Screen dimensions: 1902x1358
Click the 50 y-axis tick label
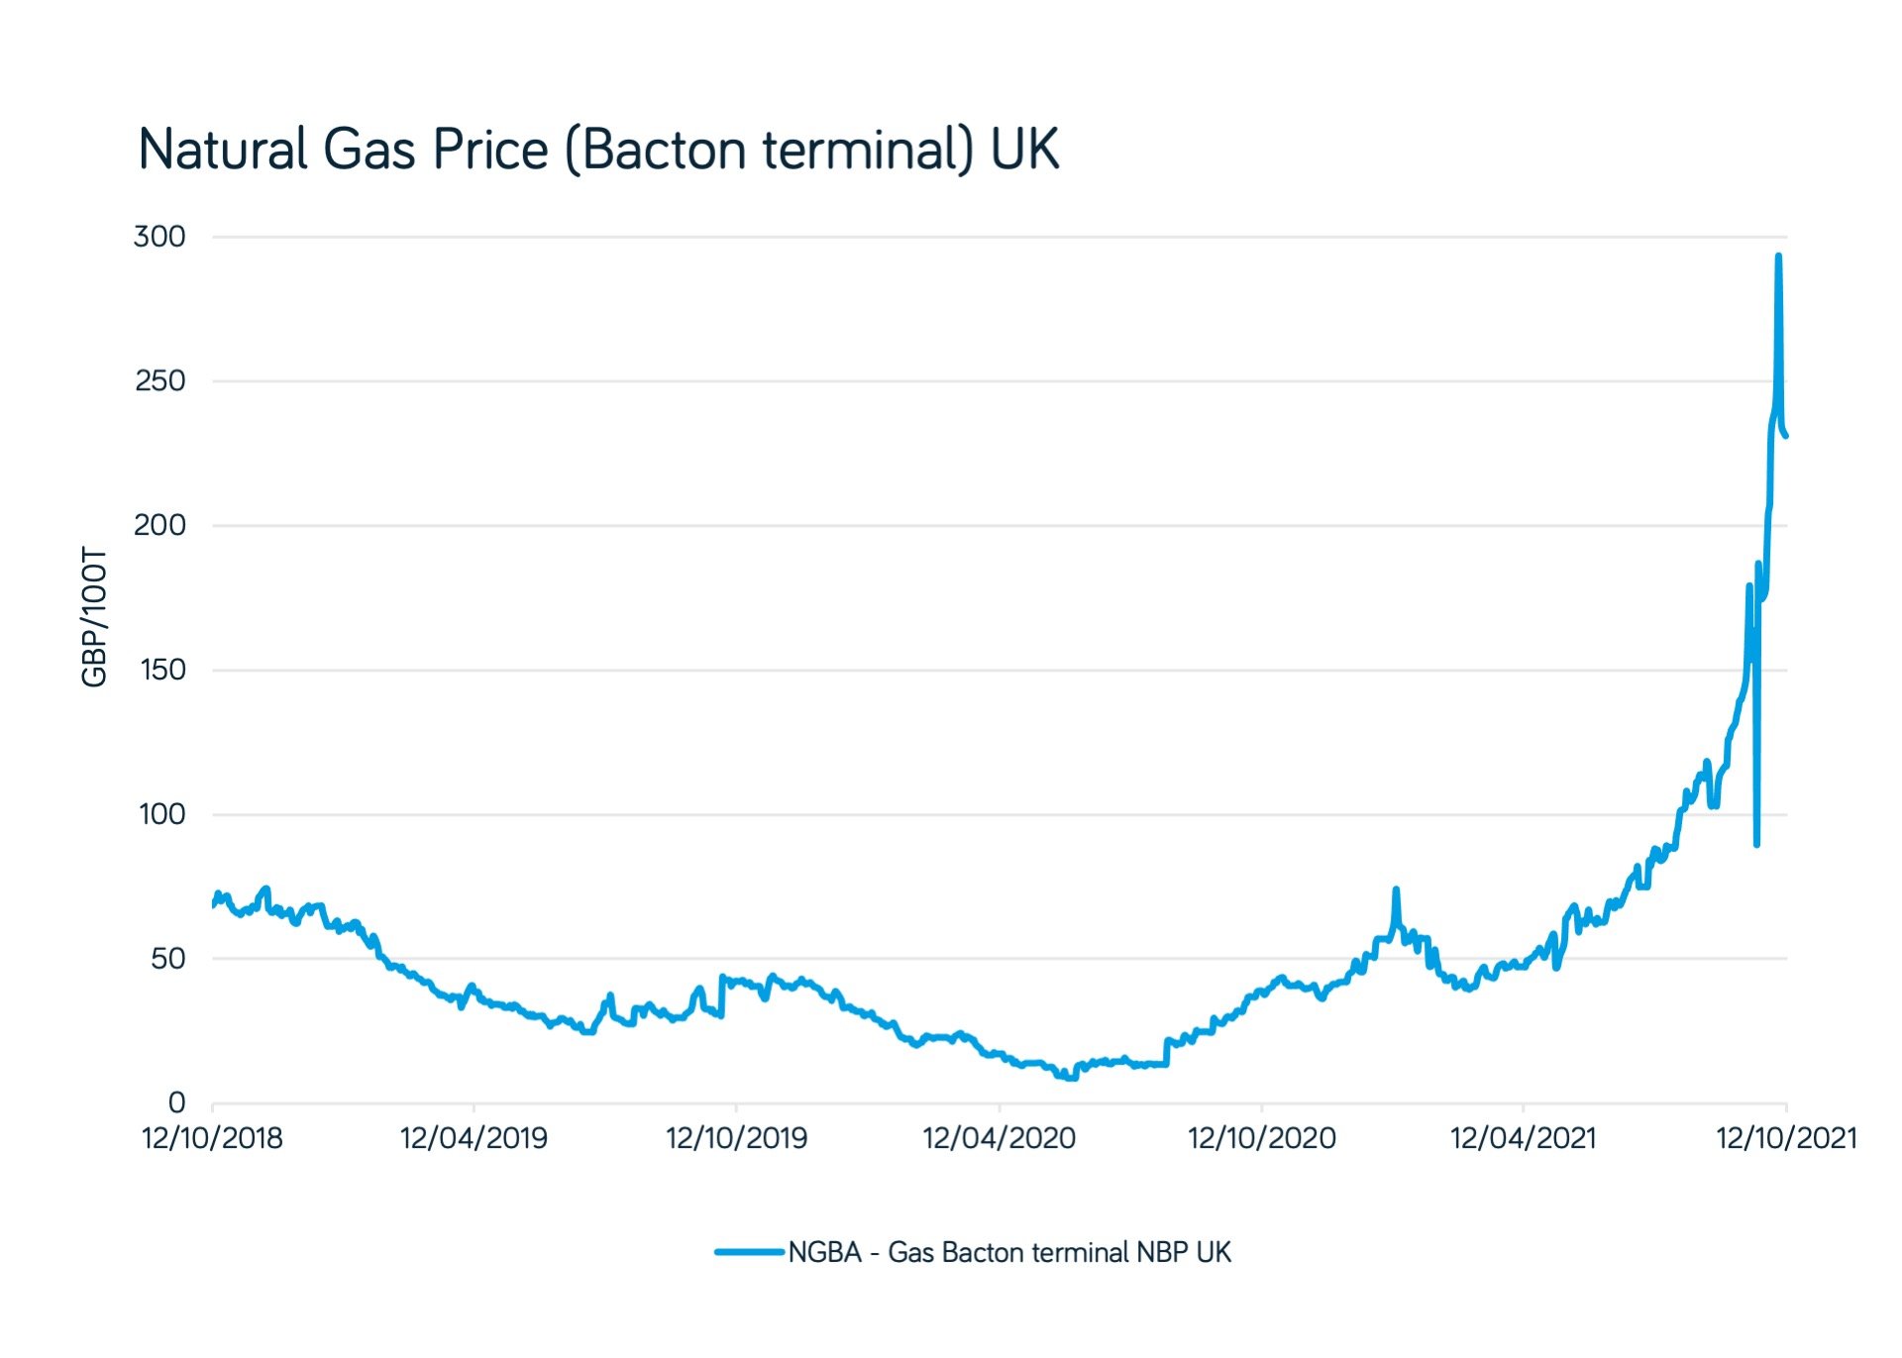(x=168, y=959)
